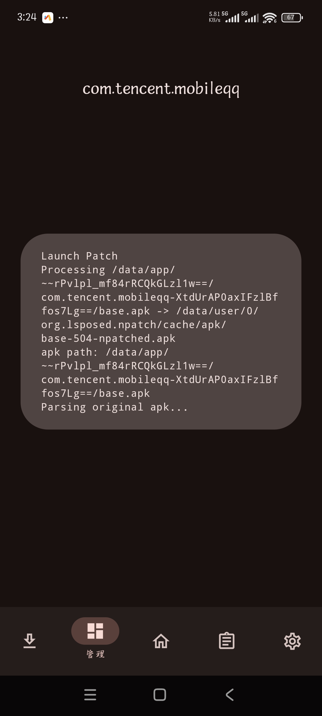Click the three-dot more notifications indicator
This screenshot has width=322, height=716.
63,18
